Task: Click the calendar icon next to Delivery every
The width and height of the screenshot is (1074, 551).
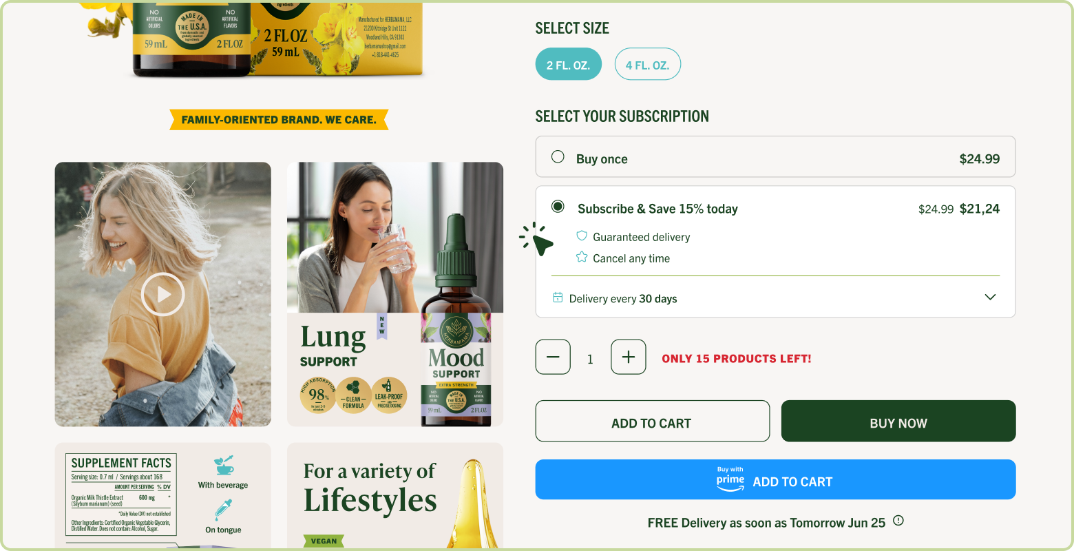Action: [558, 298]
